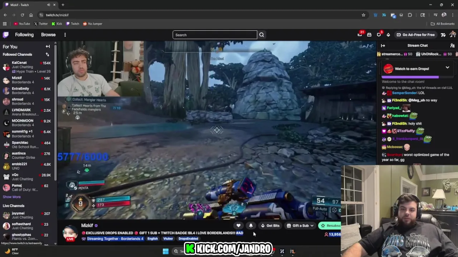This screenshot has width=458, height=257.
Task: Reload the page
Action: click(22, 15)
